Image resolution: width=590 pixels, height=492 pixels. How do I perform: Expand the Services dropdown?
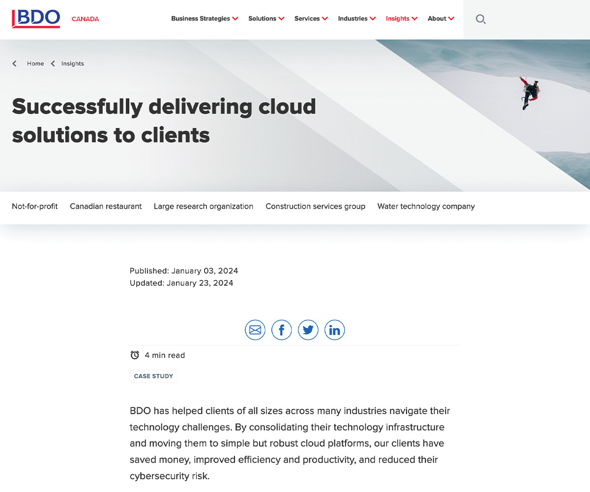[x=308, y=18]
